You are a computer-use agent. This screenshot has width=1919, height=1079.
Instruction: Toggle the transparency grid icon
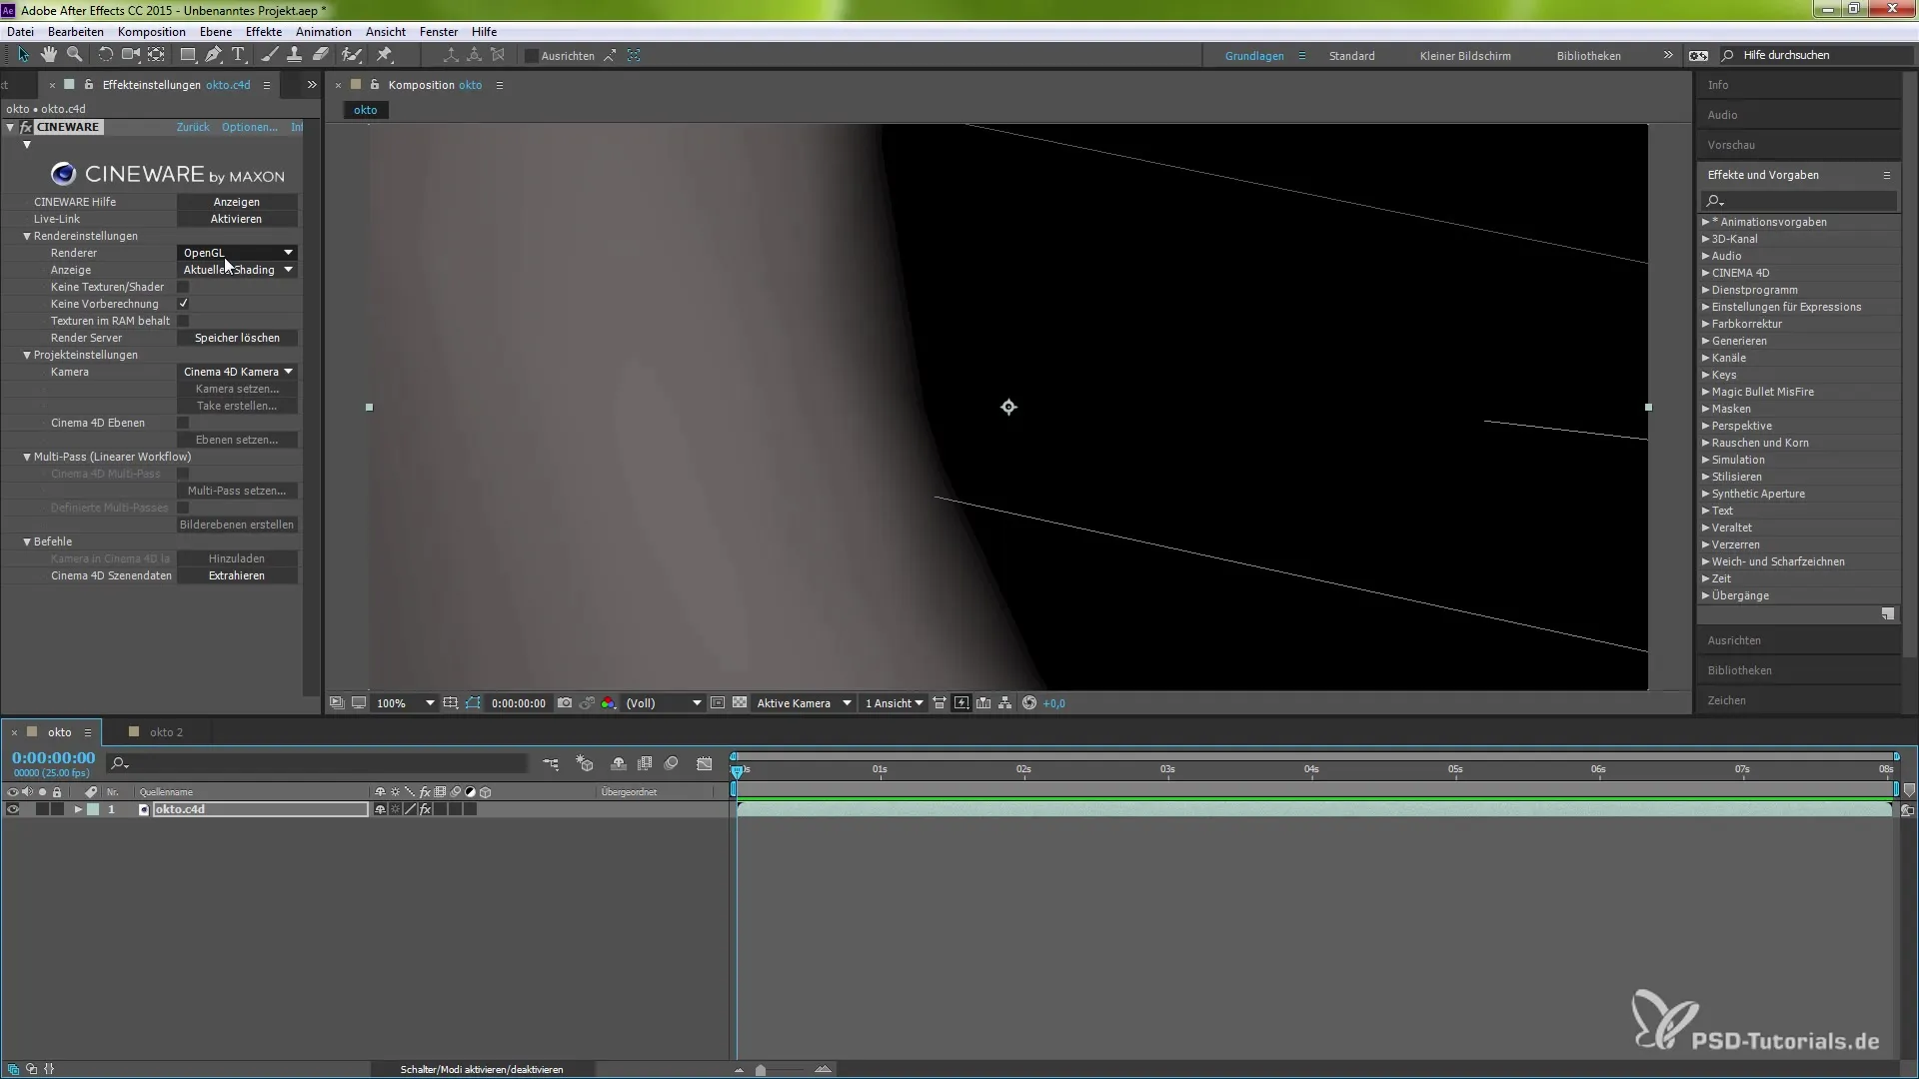pos(740,703)
